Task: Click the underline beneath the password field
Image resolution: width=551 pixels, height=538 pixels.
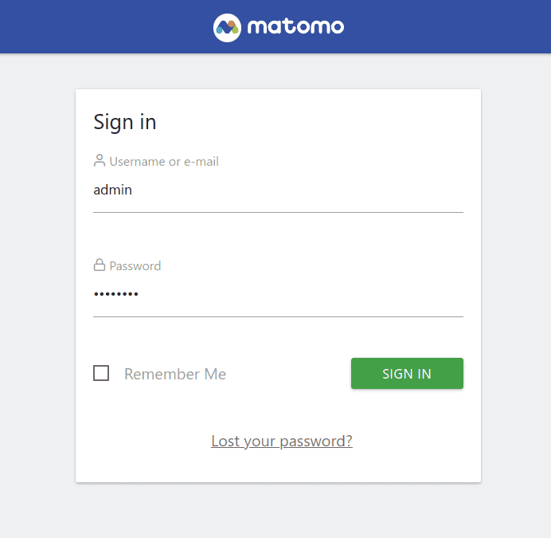Action: pyautogui.click(x=278, y=316)
